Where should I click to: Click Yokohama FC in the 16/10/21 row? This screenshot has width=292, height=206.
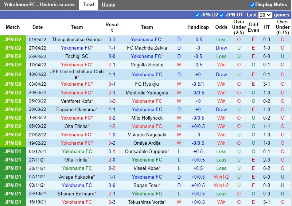[x=77, y=202]
